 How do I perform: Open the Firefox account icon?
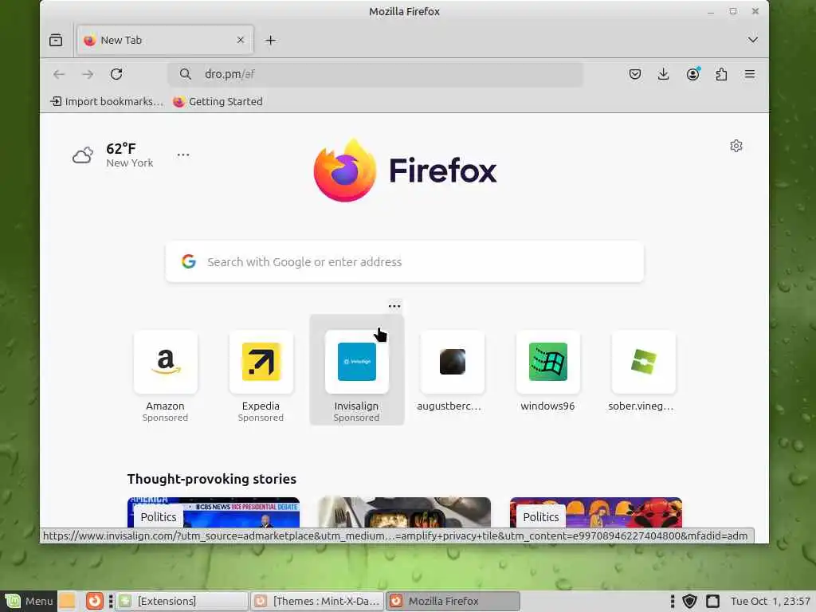(x=692, y=74)
